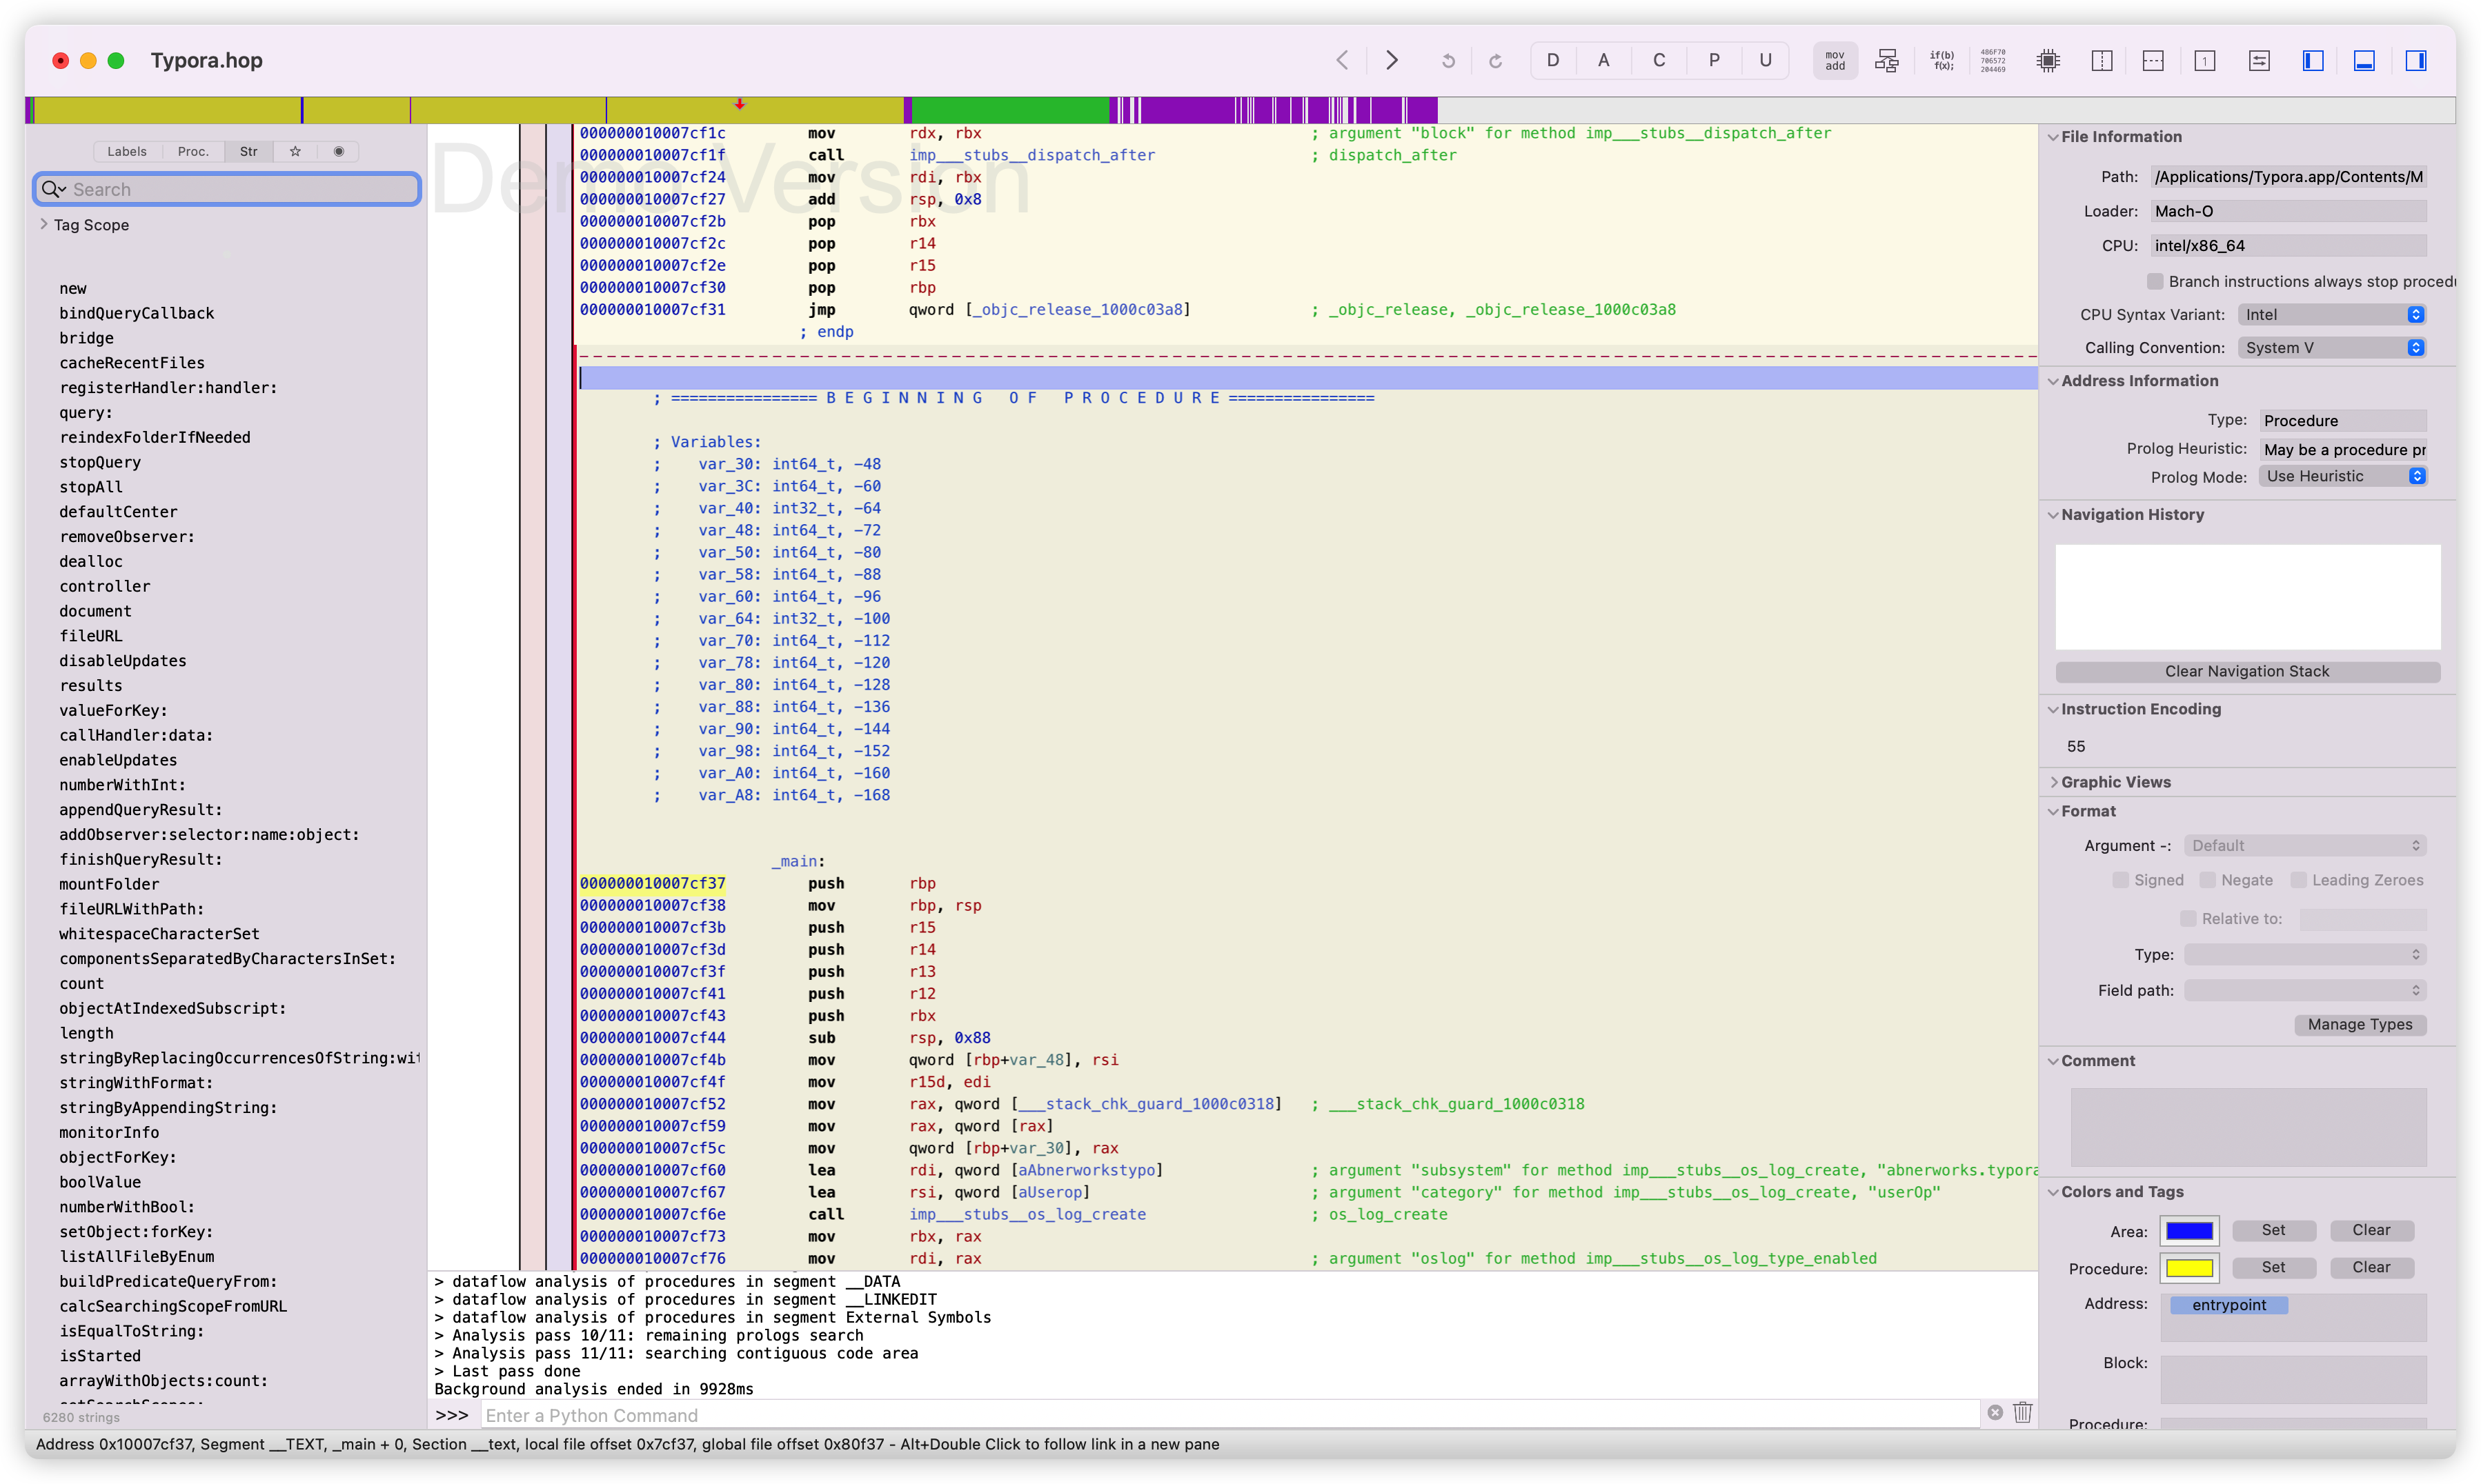
Task: Mark selection as Undefined (U)
Action: coord(1766,60)
